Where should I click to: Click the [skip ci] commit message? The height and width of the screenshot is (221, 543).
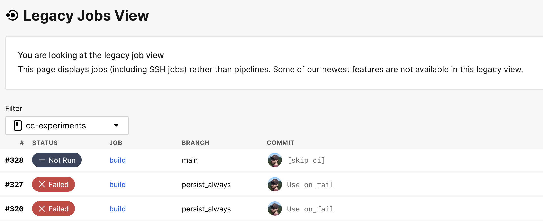(306, 160)
